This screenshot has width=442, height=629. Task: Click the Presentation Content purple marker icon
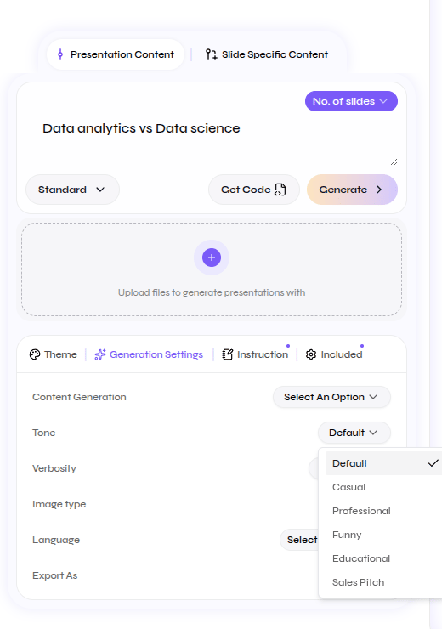coord(60,54)
